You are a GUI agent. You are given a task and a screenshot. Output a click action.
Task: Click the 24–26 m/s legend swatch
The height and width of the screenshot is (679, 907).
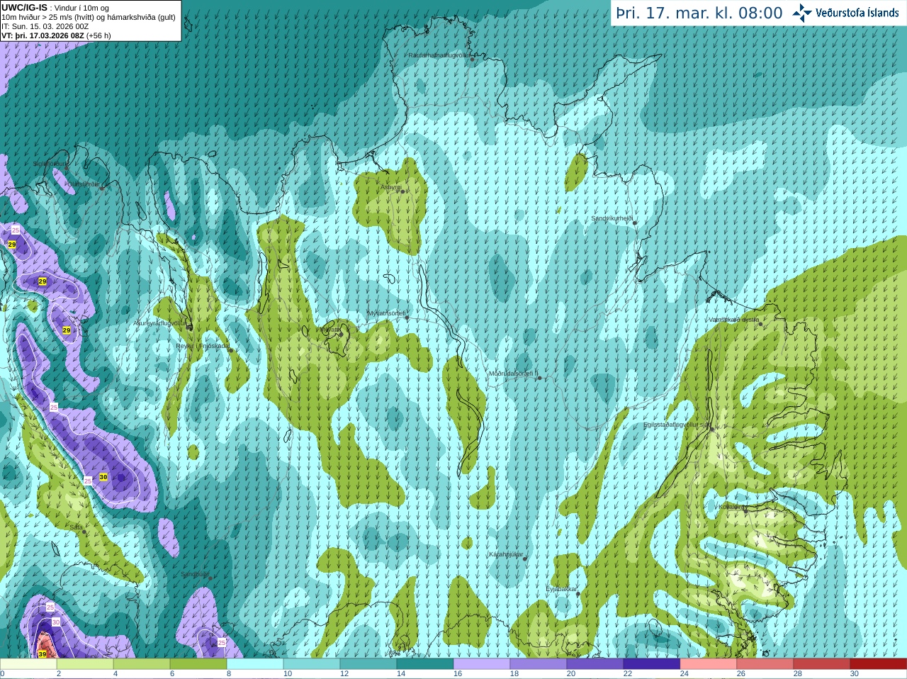coord(709,664)
